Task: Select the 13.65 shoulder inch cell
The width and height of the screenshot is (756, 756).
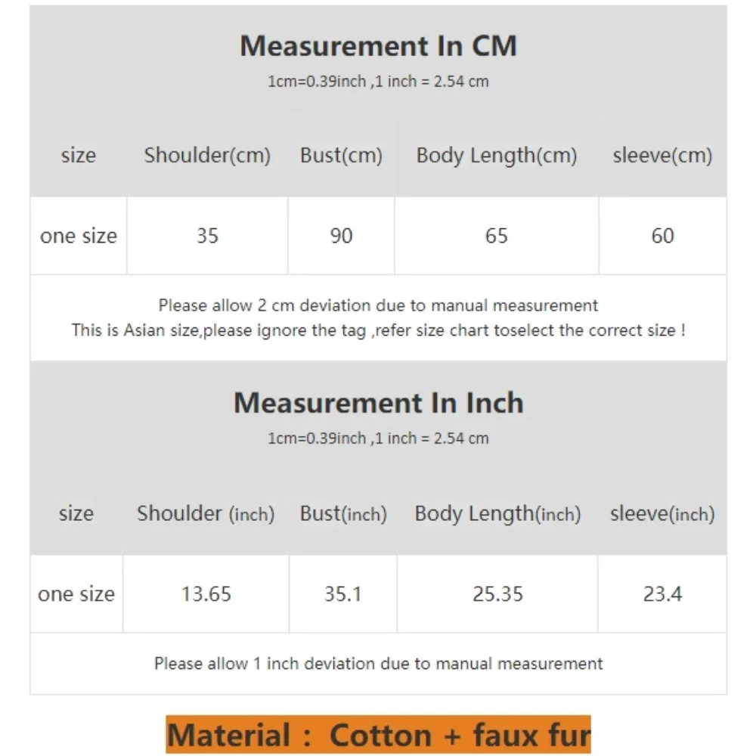Action: (206, 594)
